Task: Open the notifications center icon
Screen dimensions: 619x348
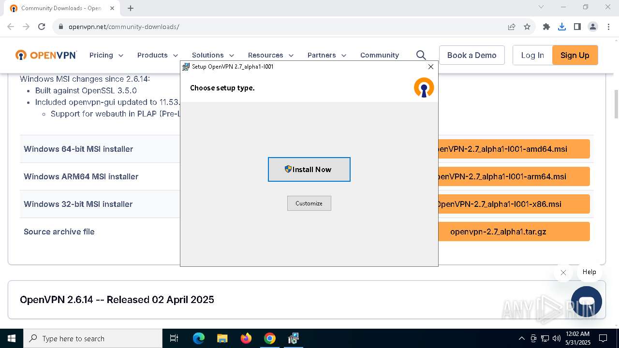Action: [603, 338]
